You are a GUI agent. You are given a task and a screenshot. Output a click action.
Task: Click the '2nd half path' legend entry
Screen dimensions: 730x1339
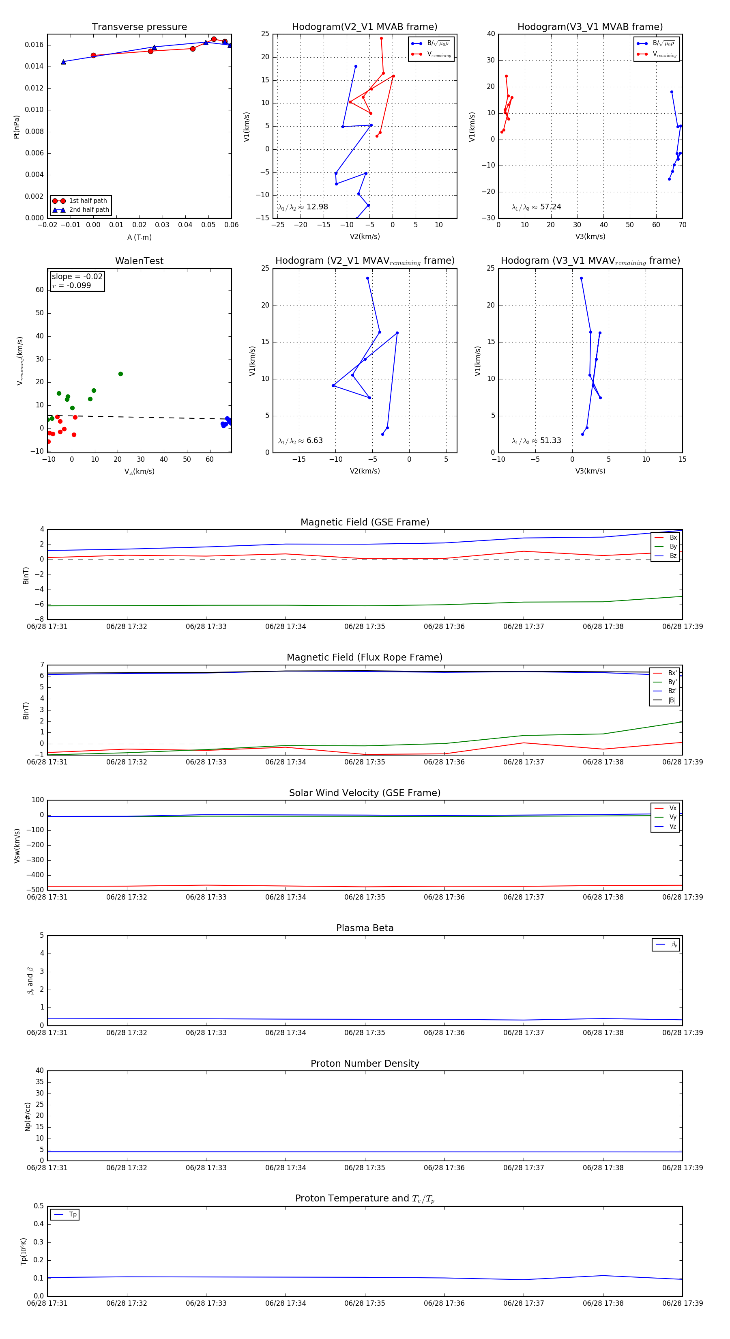tap(81, 210)
